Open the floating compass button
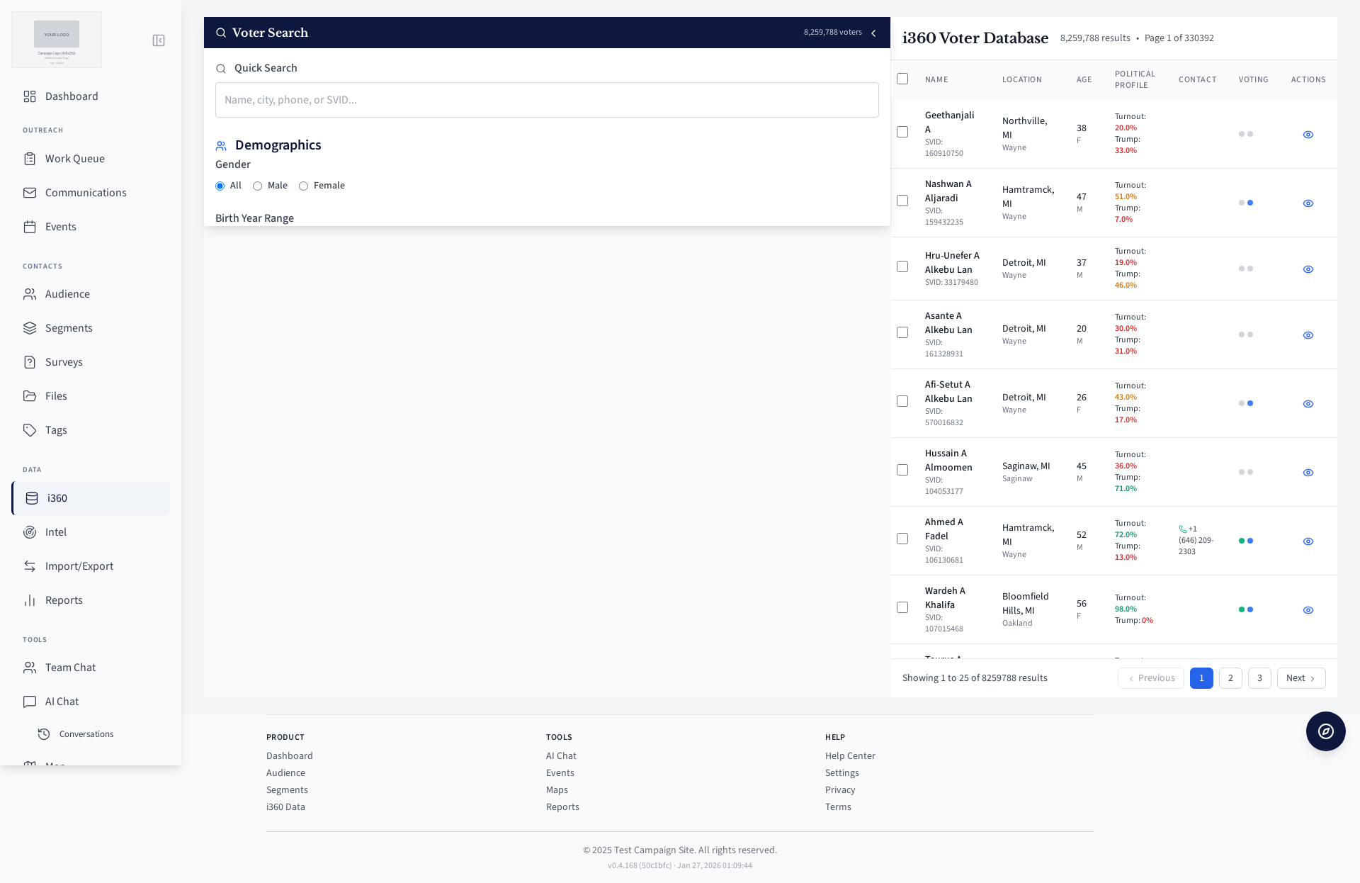Screen dimensions: 1360x883 click(1325, 731)
